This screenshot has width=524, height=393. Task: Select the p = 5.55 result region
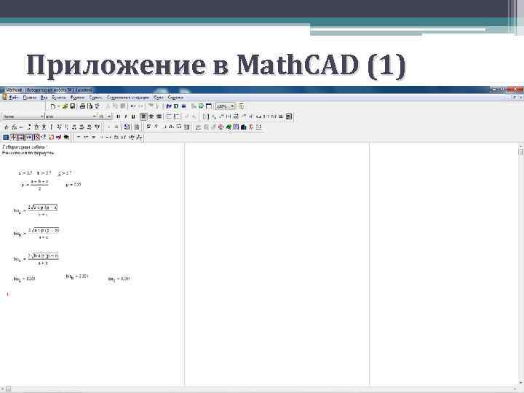tap(74, 184)
